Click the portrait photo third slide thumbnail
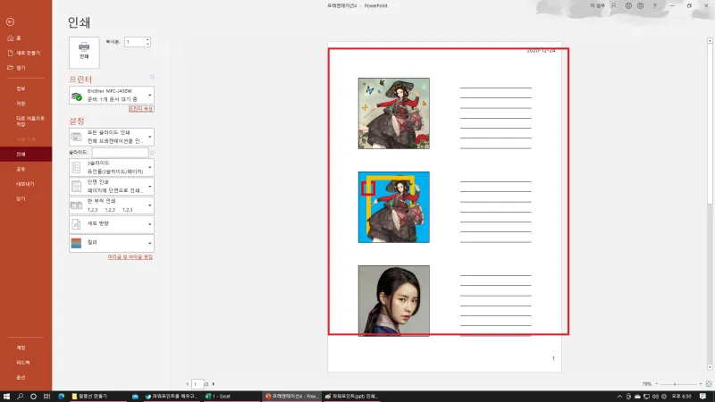Image resolution: width=715 pixels, height=402 pixels. pos(393,301)
